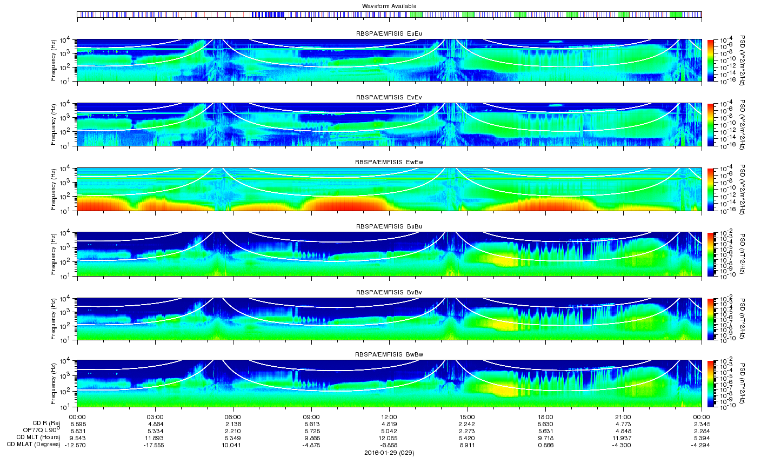Click the "15:00" time axis label

coord(468,417)
